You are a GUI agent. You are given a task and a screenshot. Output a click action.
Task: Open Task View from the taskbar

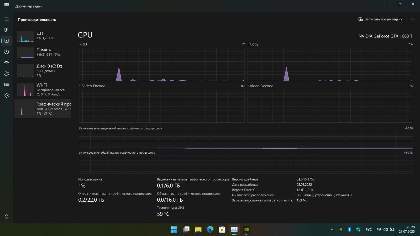tap(186, 230)
